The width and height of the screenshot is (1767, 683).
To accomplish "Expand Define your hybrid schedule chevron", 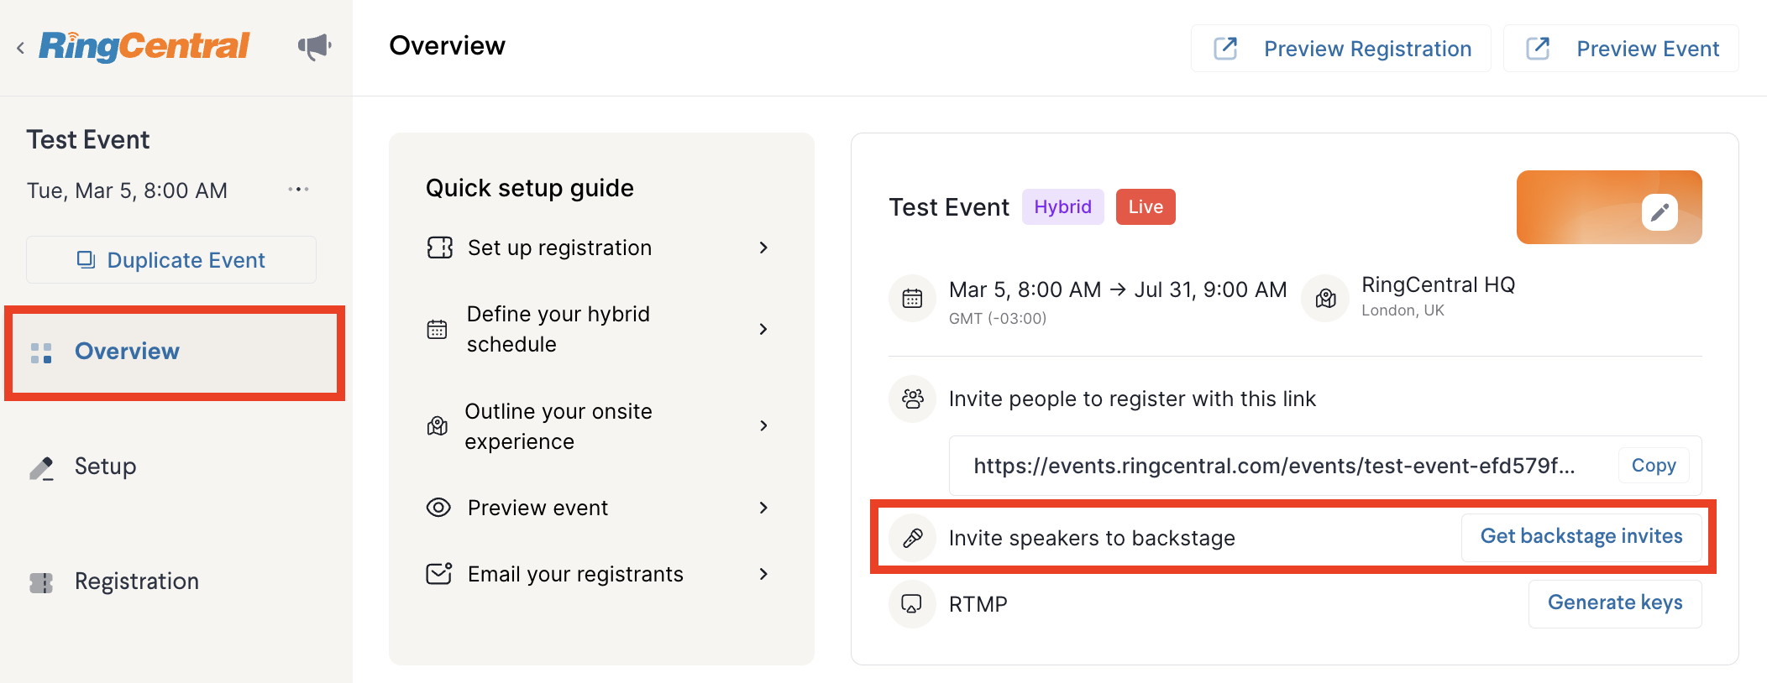I will (763, 329).
